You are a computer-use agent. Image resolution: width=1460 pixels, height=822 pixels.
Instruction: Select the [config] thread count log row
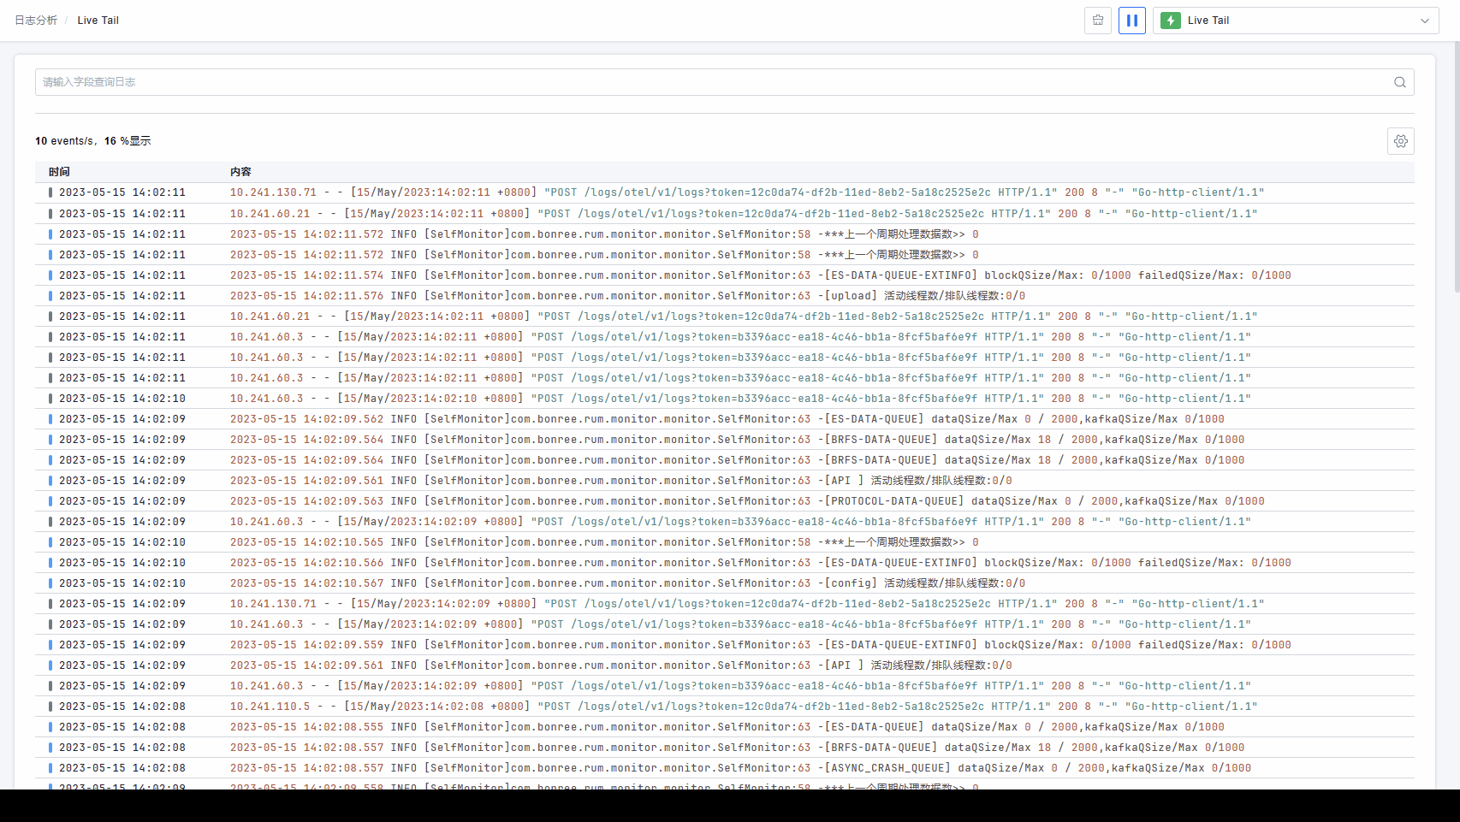coord(626,583)
